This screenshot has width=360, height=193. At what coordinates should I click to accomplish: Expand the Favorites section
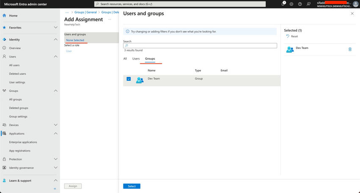pos(55,27)
